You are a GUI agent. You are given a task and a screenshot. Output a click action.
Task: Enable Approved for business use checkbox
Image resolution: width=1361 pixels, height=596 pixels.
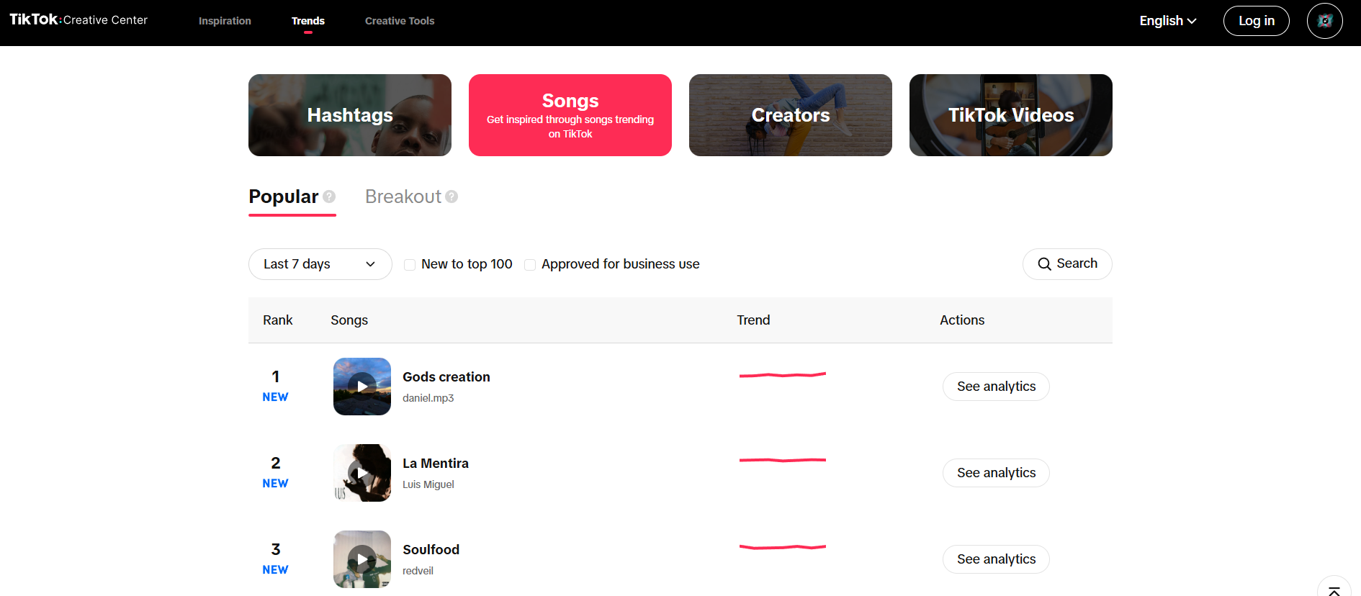(530, 265)
